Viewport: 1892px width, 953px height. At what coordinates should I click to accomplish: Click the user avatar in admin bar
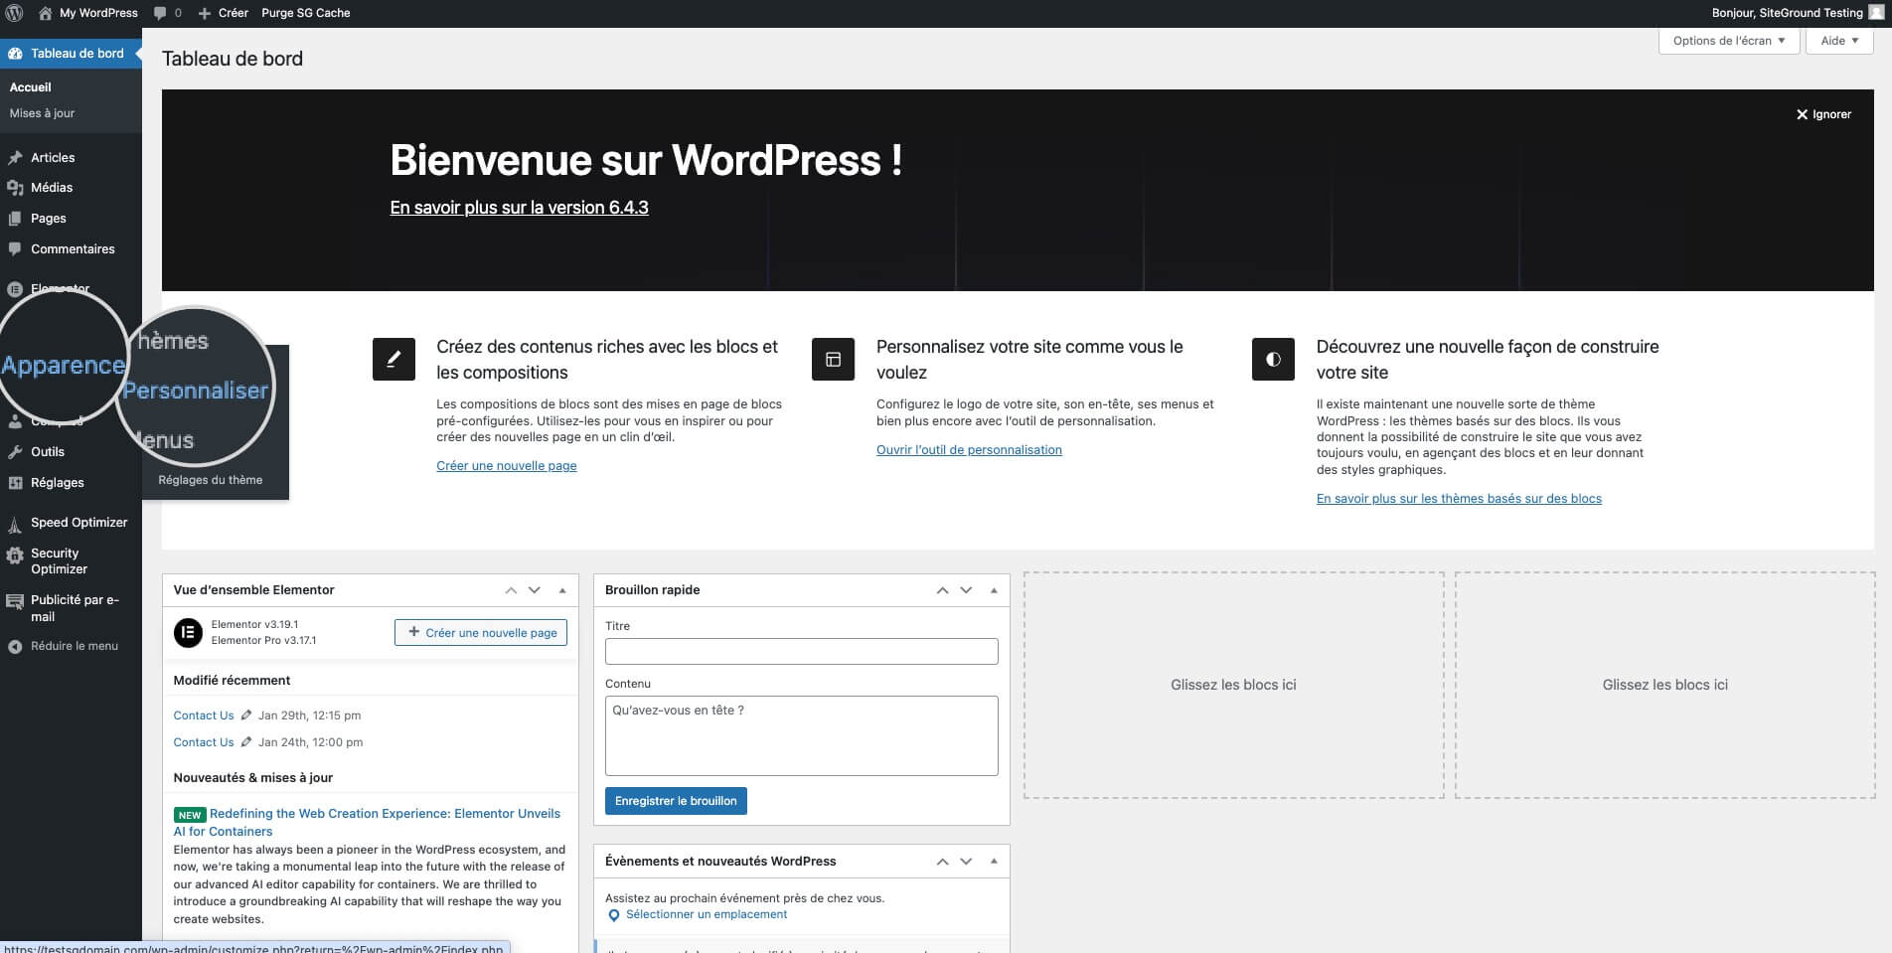(1876, 13)
